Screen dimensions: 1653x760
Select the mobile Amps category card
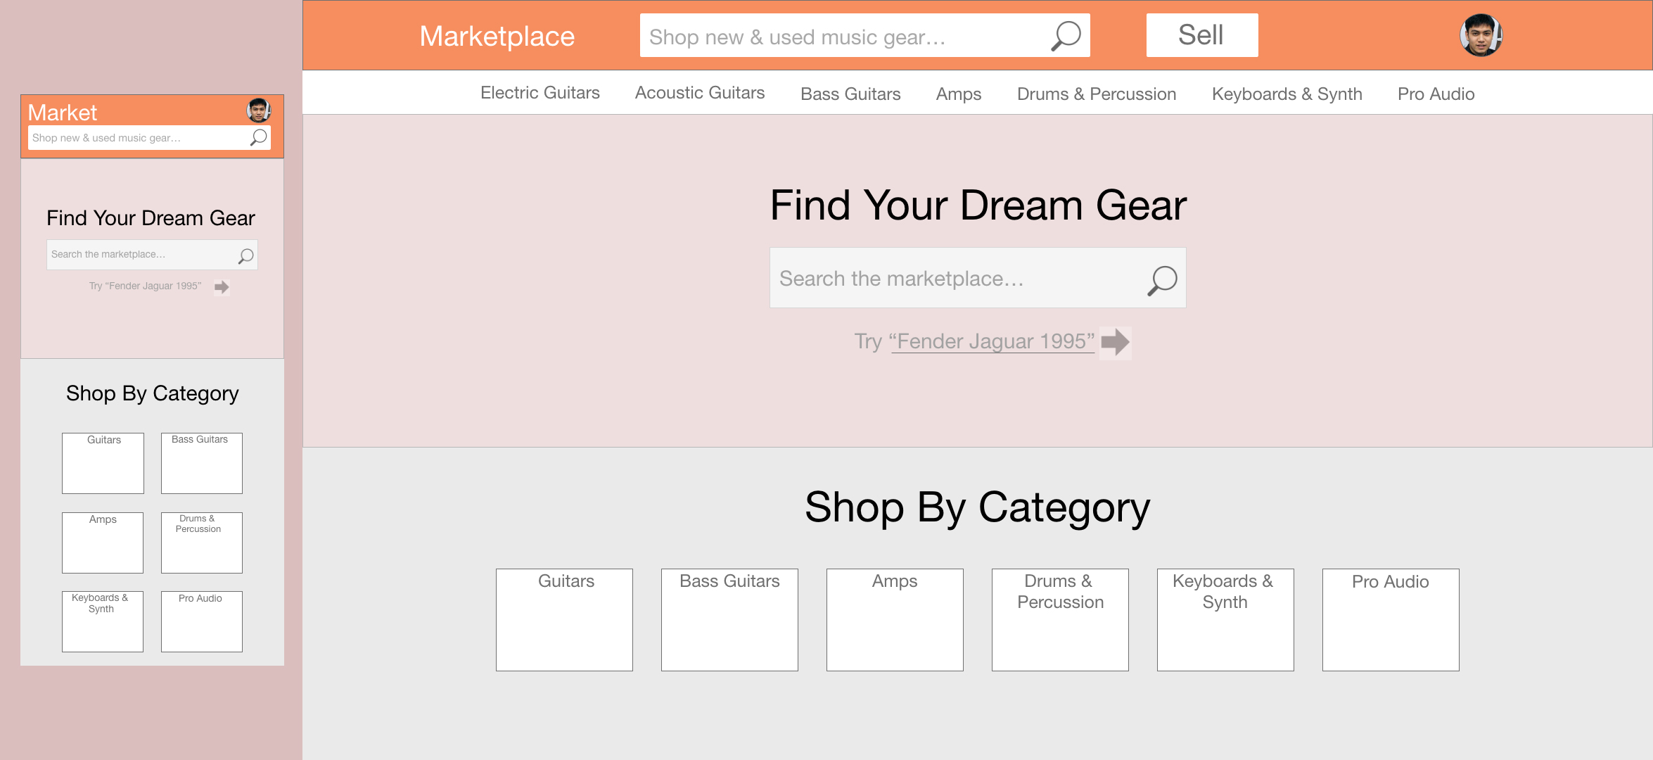pyautogui.click(x=103, y=543)
